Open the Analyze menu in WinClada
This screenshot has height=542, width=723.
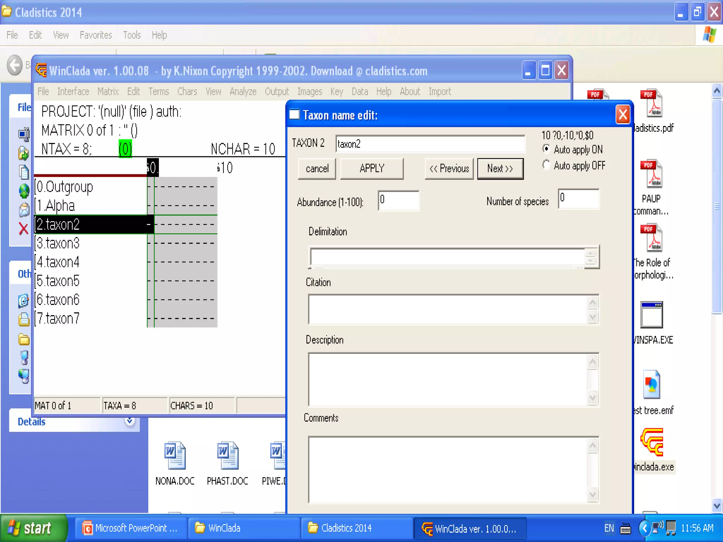(243, 92)
